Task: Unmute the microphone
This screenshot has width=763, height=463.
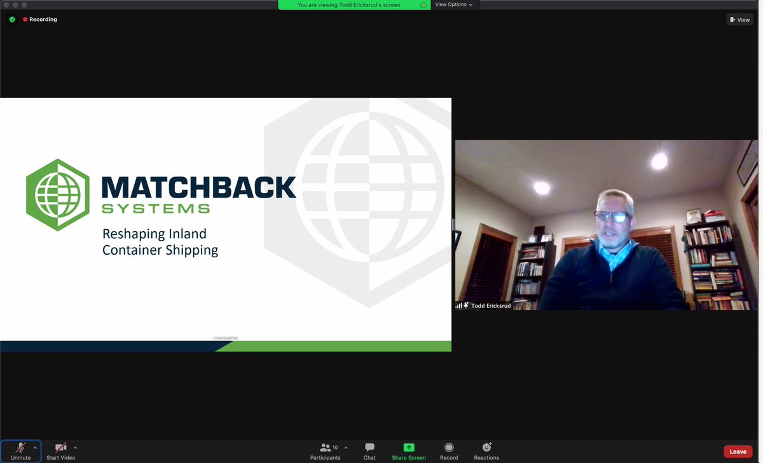Action: 20,452
